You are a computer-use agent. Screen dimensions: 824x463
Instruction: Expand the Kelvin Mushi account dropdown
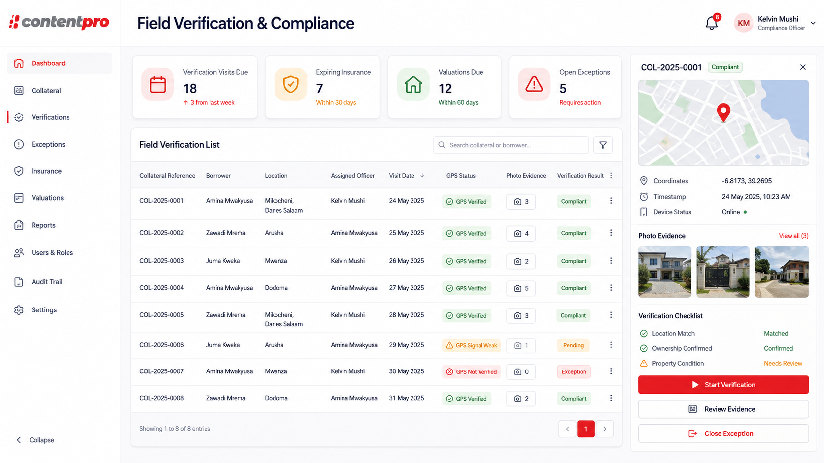coord(813,23)
